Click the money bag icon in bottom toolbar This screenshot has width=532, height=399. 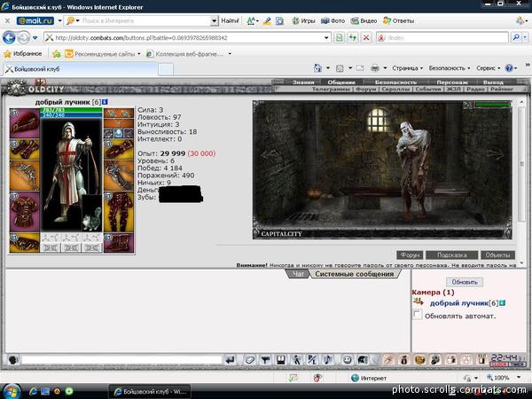403,360
